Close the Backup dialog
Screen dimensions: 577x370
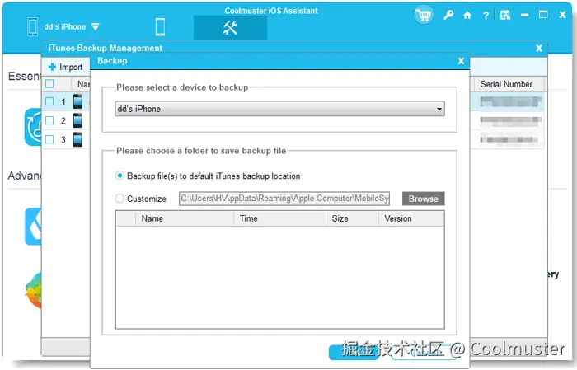[x=461, y=61]
